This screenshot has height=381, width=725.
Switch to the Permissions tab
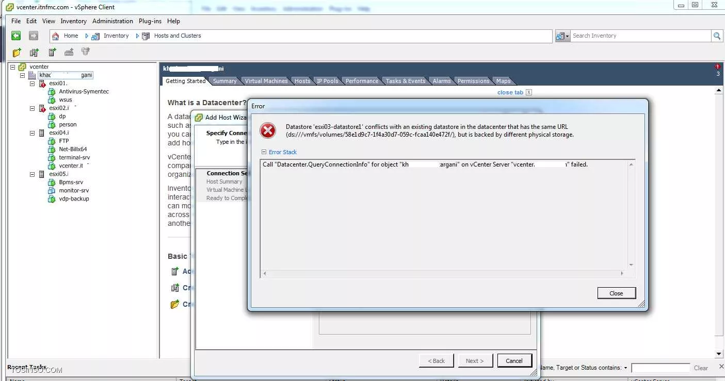[473, 81]
